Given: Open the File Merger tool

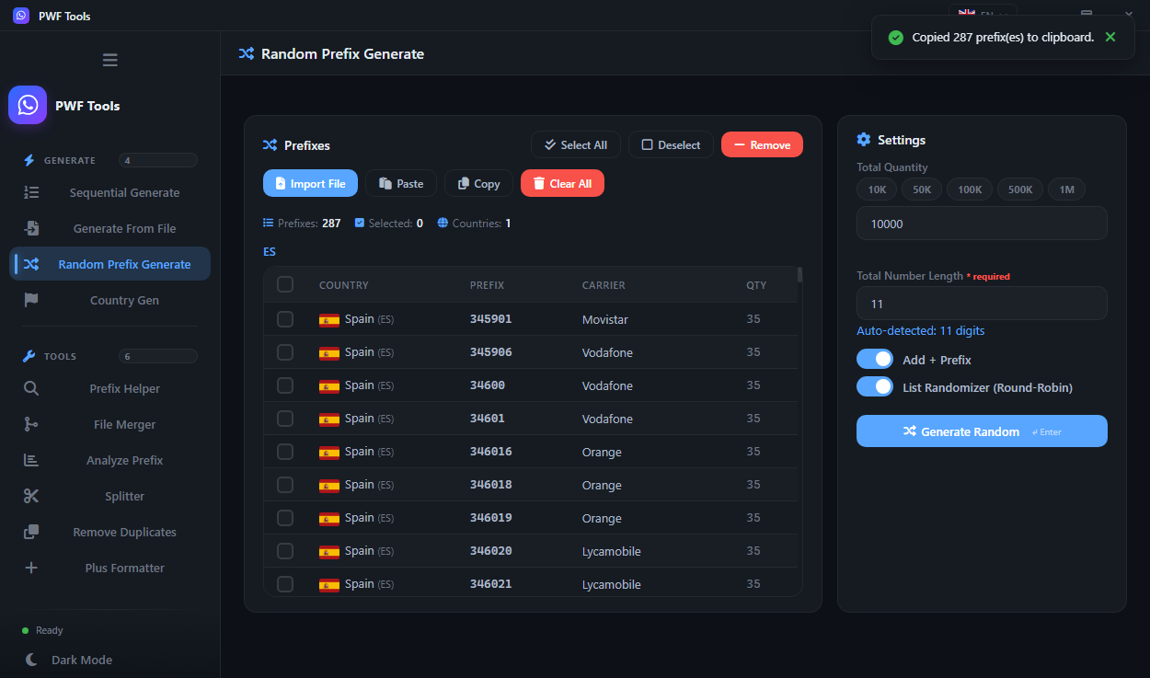Looking at the screenshot, I should tap(110, 424).
